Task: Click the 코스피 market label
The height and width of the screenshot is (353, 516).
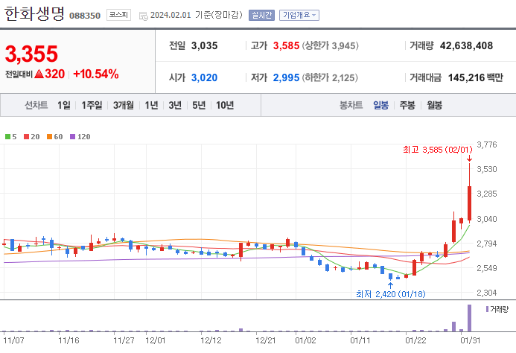Action: (x=118, y=15)
